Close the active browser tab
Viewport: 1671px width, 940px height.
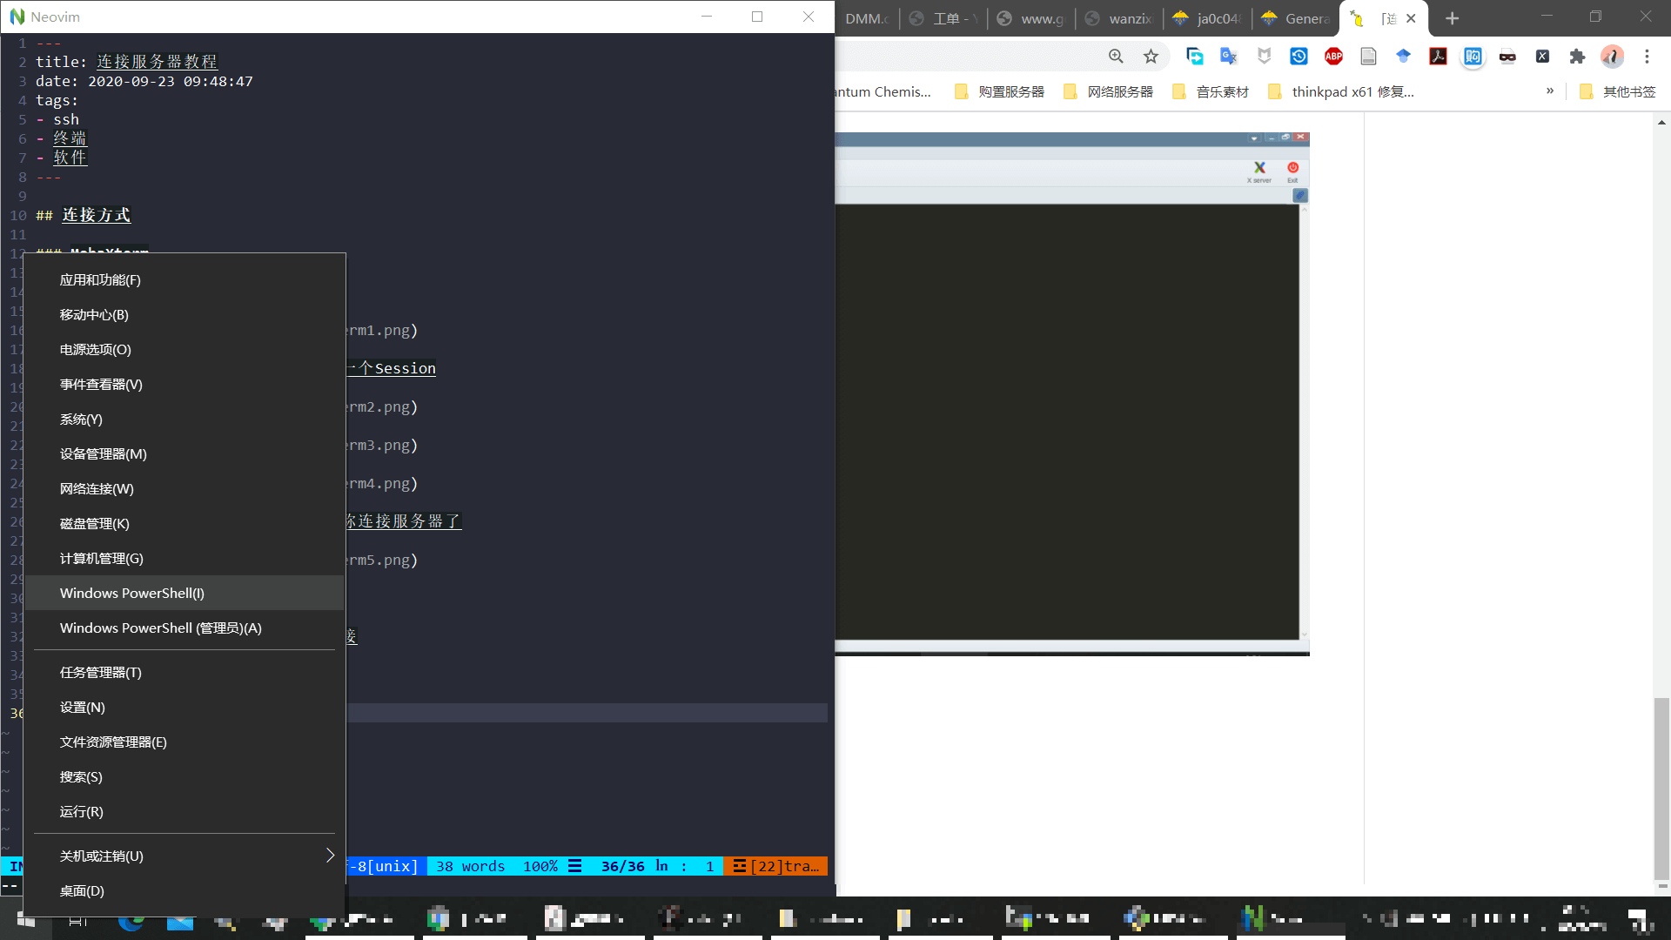(x=1411, y=18)
